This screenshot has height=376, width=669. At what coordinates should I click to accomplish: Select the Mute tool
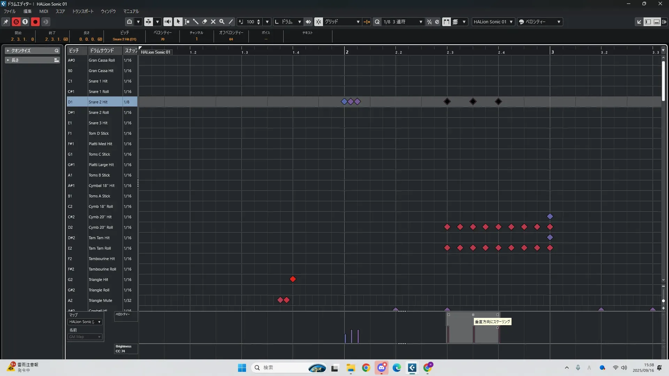coord(213,22)
